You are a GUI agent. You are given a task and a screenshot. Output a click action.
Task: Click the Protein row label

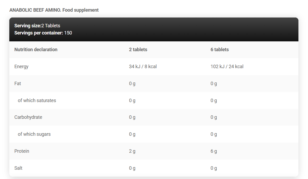click(x=22, y=151)
